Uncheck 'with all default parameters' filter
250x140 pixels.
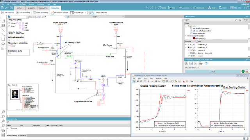[191, 28]
